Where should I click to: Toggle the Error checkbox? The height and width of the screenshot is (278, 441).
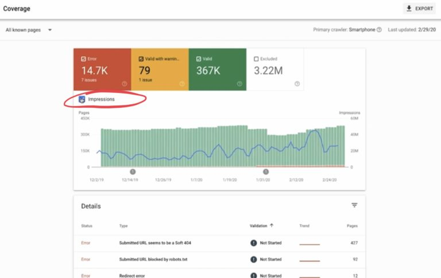pos(84,58)
